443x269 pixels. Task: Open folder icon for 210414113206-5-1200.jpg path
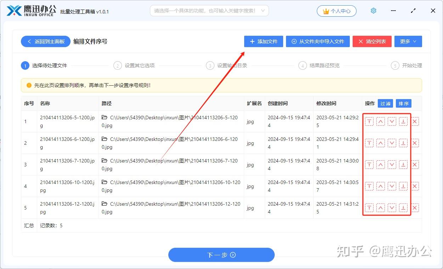click(x=105, y=117)
